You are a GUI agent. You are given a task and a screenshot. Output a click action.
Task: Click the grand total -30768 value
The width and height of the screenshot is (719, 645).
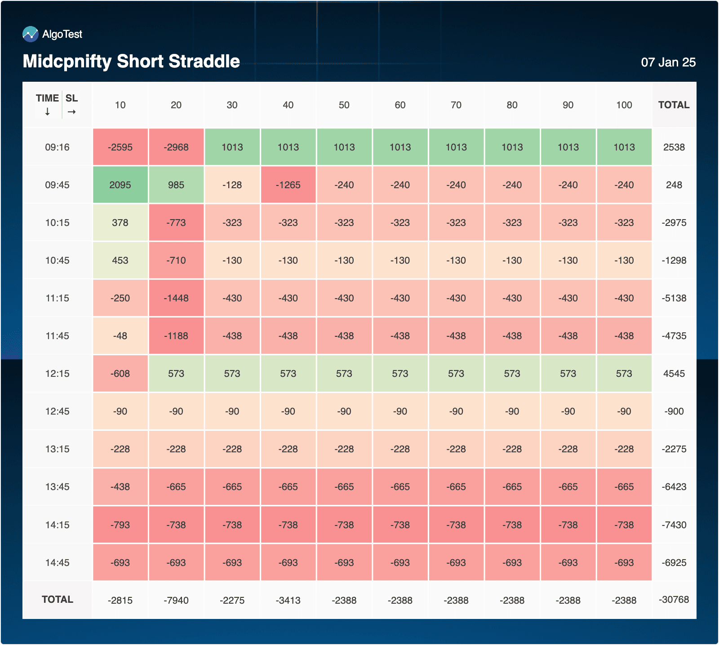click(x=674, y=600)
